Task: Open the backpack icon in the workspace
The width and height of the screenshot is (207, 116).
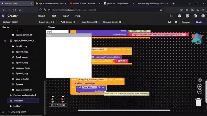Action: pyautogui.click(x=197, y=38)
